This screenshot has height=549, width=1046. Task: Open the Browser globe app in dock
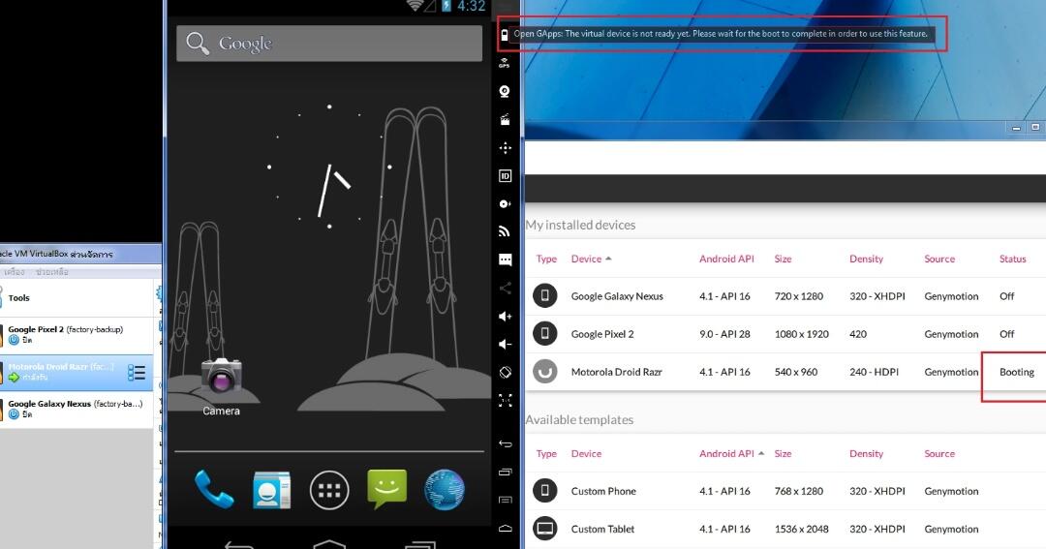tap(445, 490)
